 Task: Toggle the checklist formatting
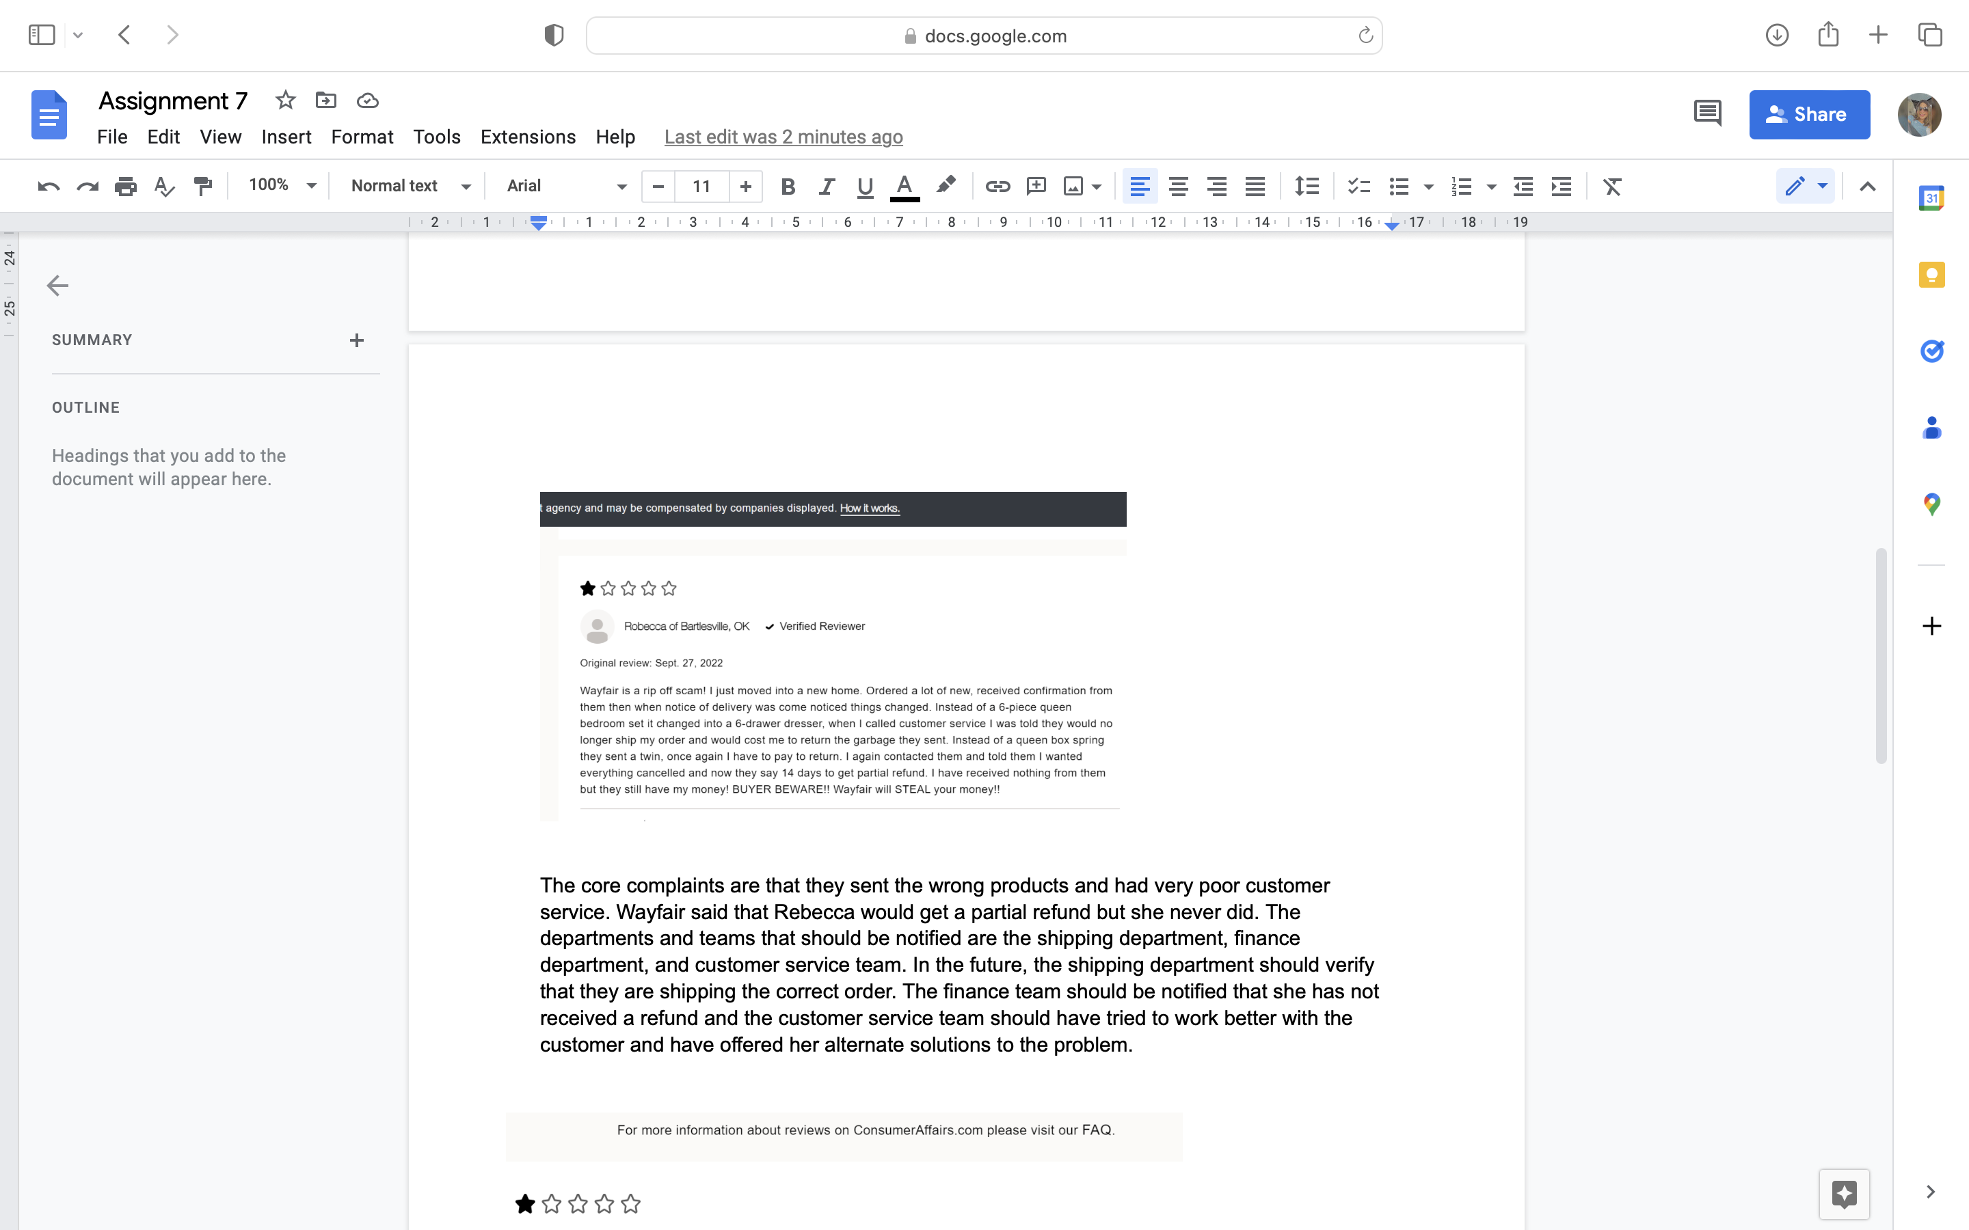coord(1356,187)
